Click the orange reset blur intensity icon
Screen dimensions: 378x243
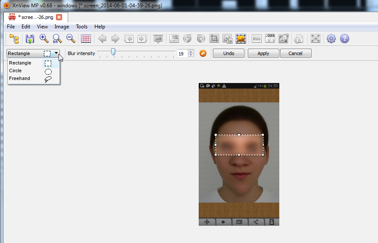[x=203, y=53]
